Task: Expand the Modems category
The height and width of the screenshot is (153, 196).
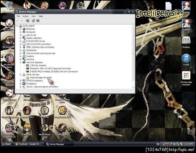Action: (x=21, y=56)
